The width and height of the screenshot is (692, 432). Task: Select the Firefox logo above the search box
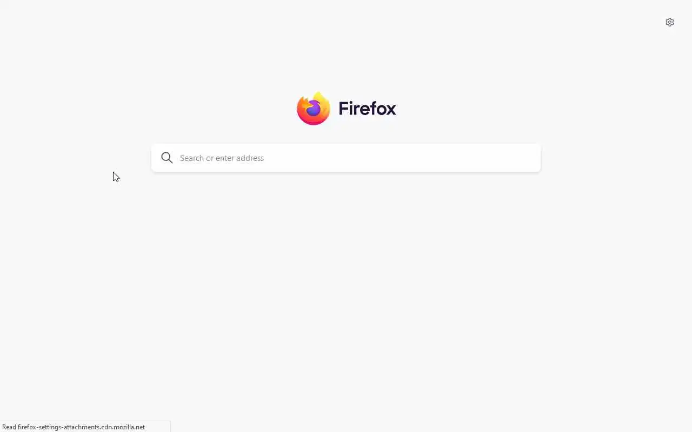tap(314, 109)
